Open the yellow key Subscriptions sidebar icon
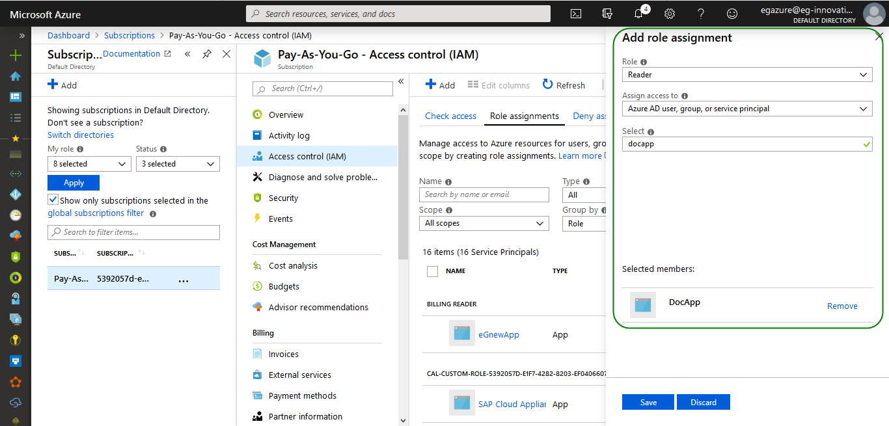This screenshot has width=889, height=426. pyautogui.click(x=16, y=340)
